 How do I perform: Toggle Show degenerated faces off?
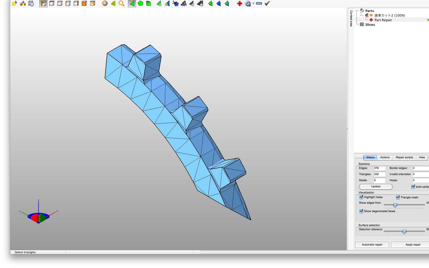point(361,211)
